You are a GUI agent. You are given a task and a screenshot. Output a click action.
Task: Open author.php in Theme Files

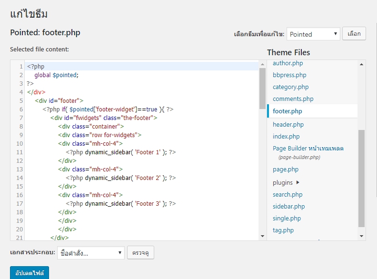(288, 63)
